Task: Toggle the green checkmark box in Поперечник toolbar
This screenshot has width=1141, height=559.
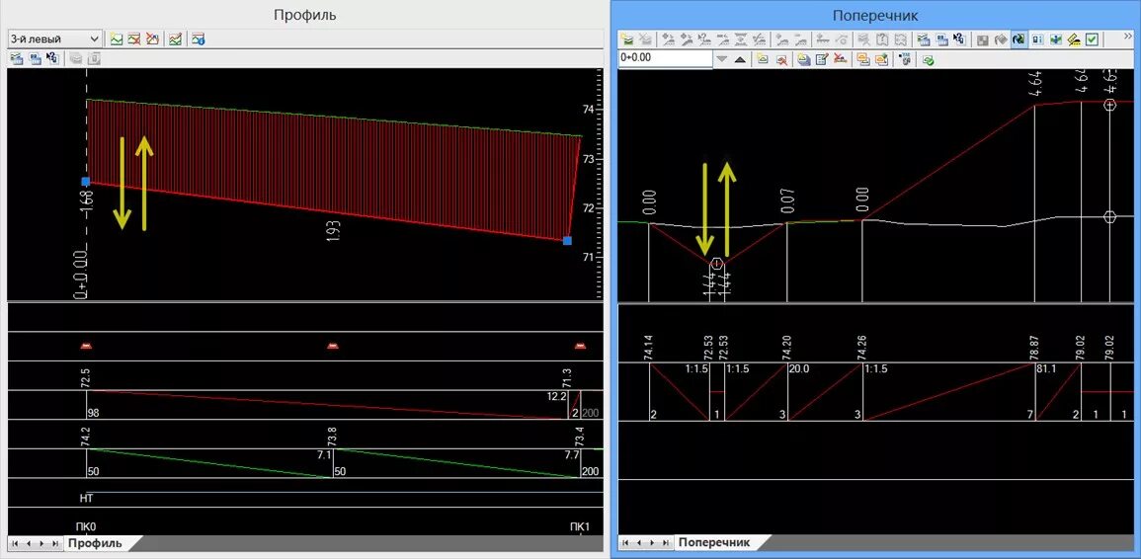Action: tap(1092, 40)
